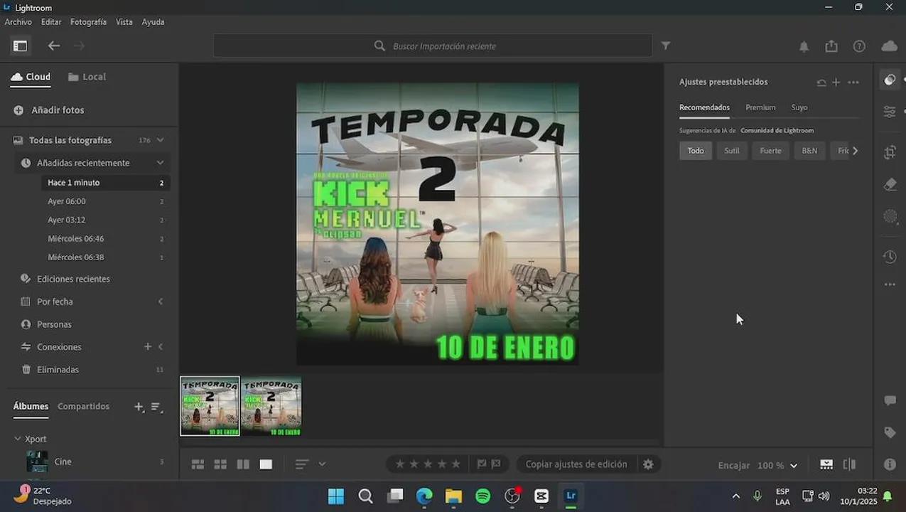
Task: Expand the Xport album folder
Action: coord(18,439)
